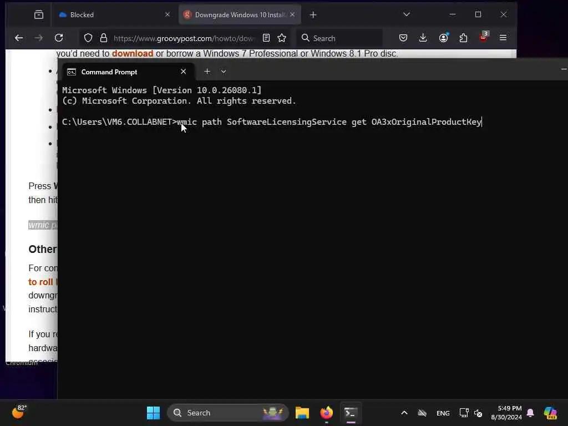The height and width of the screenshot is (426, 568).
Task: Open Firefox application hamburger menu
Action: tap(503, 38)
